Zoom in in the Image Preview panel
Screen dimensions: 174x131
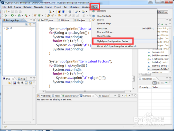coord(22,83)
